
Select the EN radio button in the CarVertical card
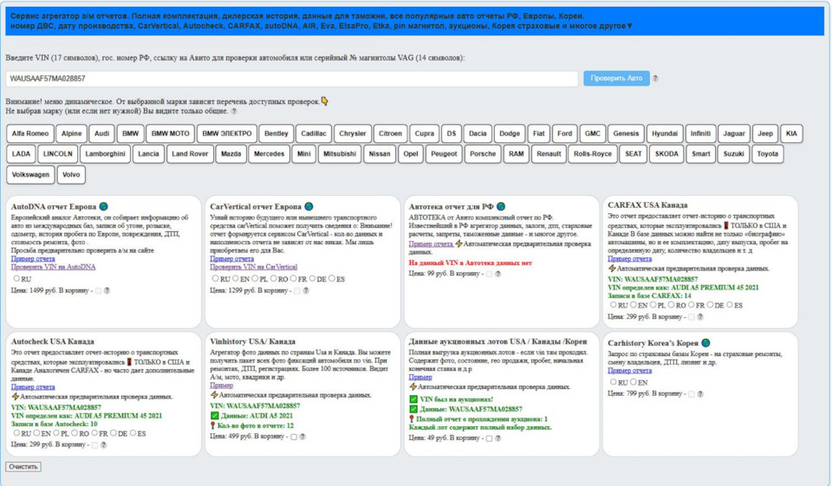coord(236,279)
